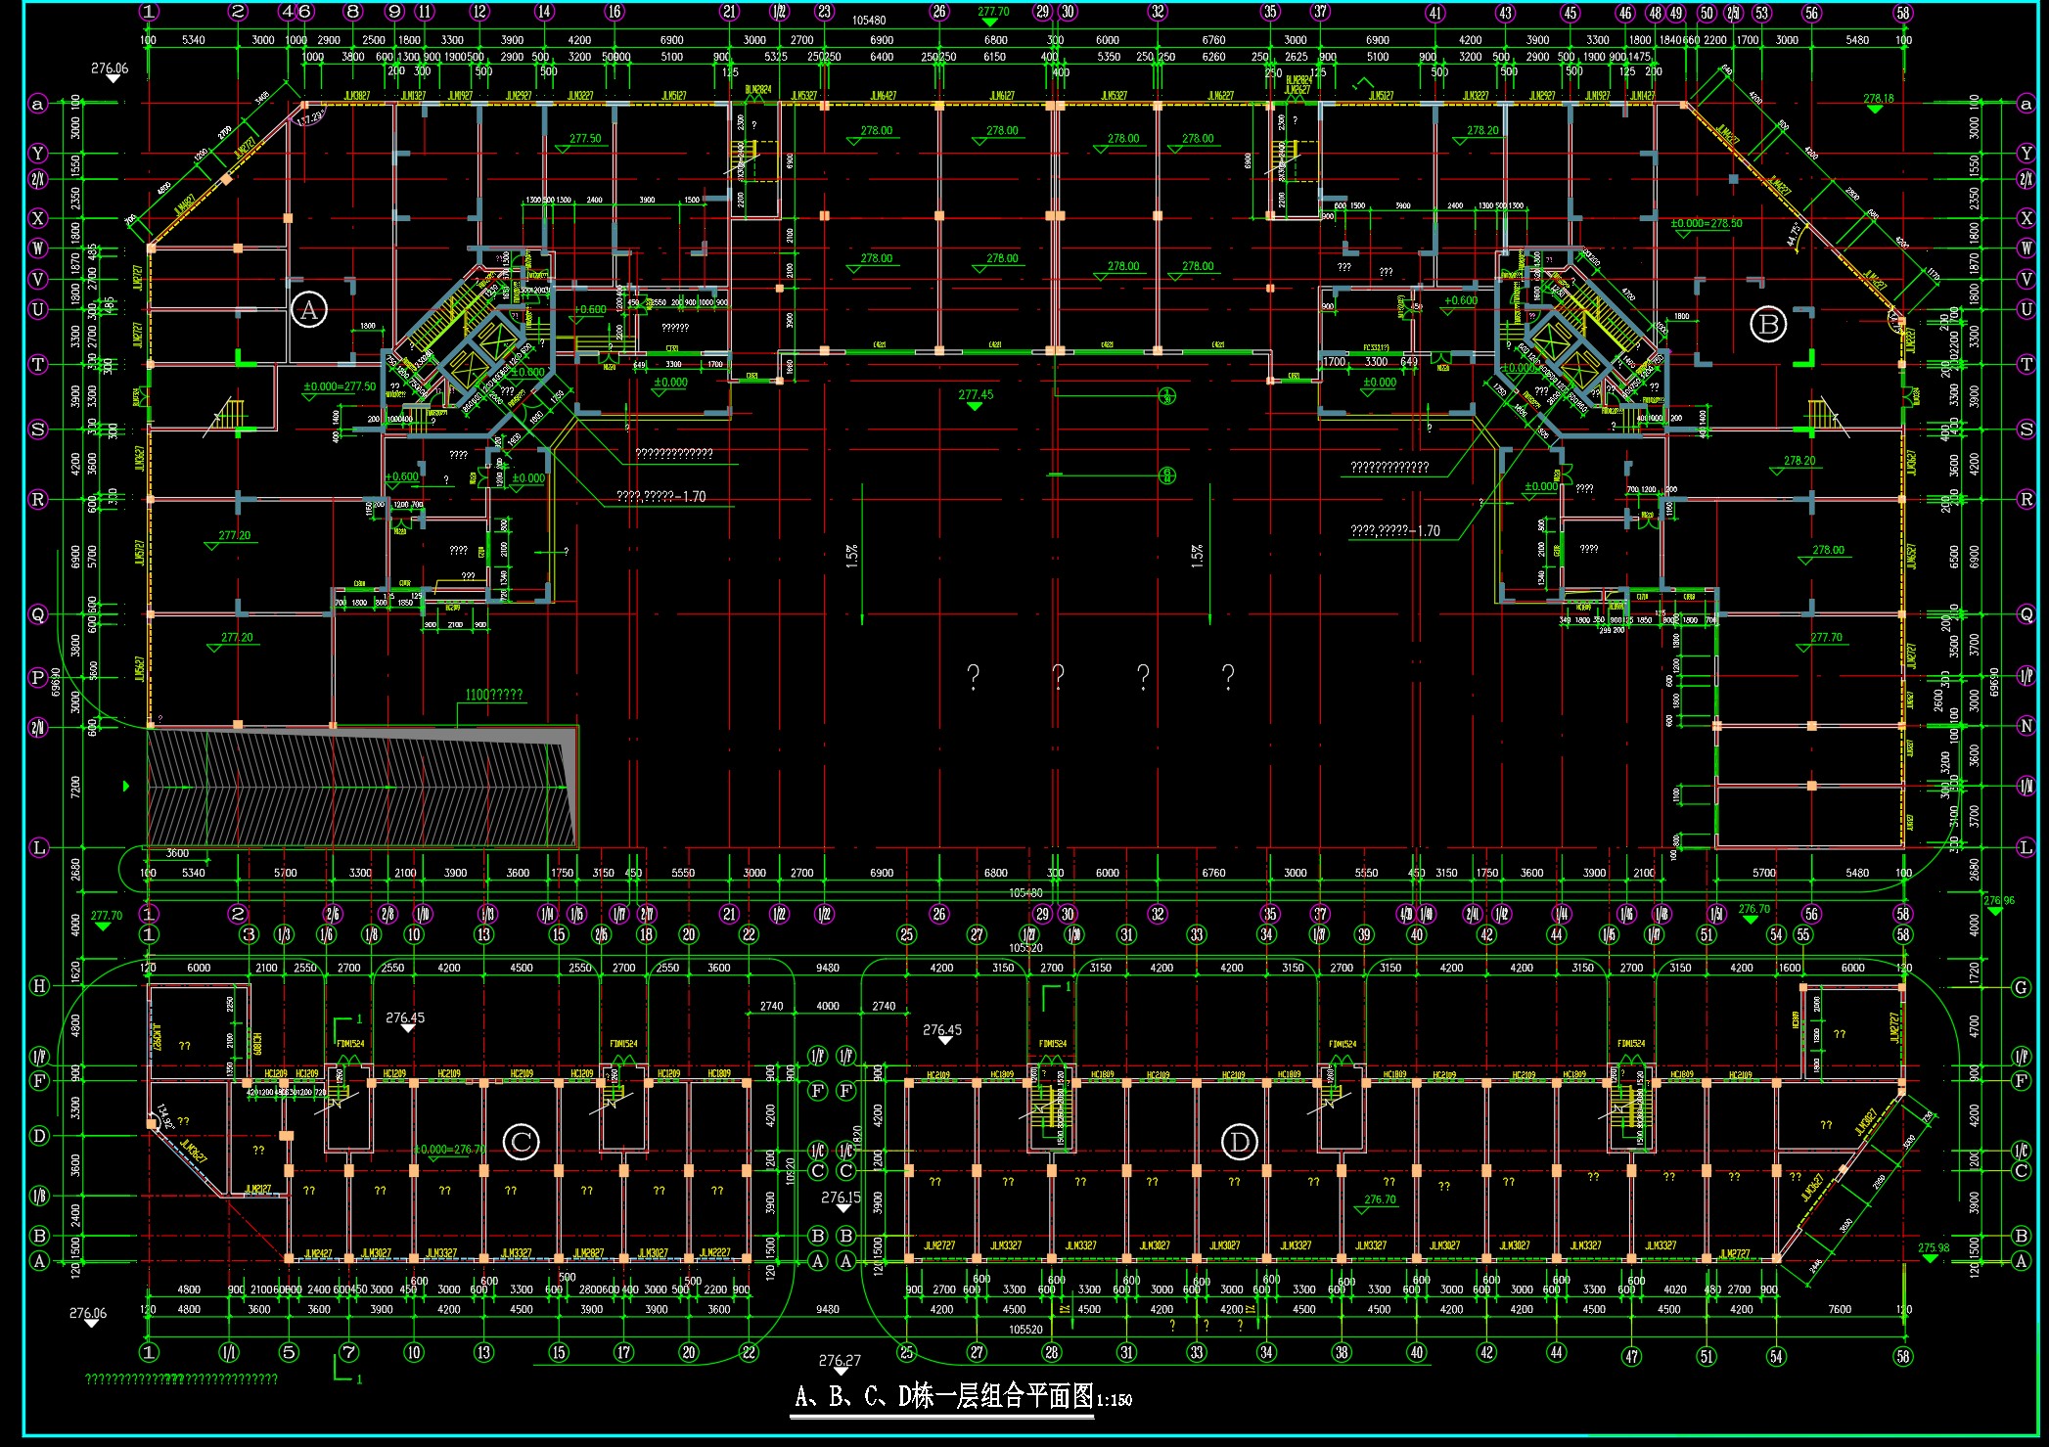This screenshot has height=1447, width=2049.
Task: Select grid axis bubble 53
Action: coord(1761,13)
